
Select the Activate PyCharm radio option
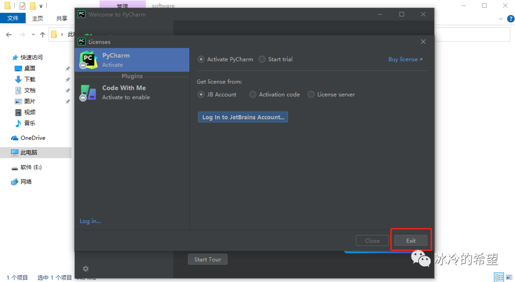click(x=201, y=59)
